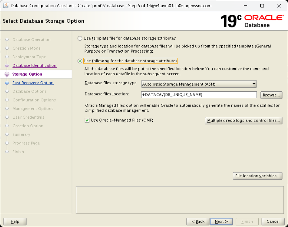Cancel the database creation wizard

tap(273, 222)
